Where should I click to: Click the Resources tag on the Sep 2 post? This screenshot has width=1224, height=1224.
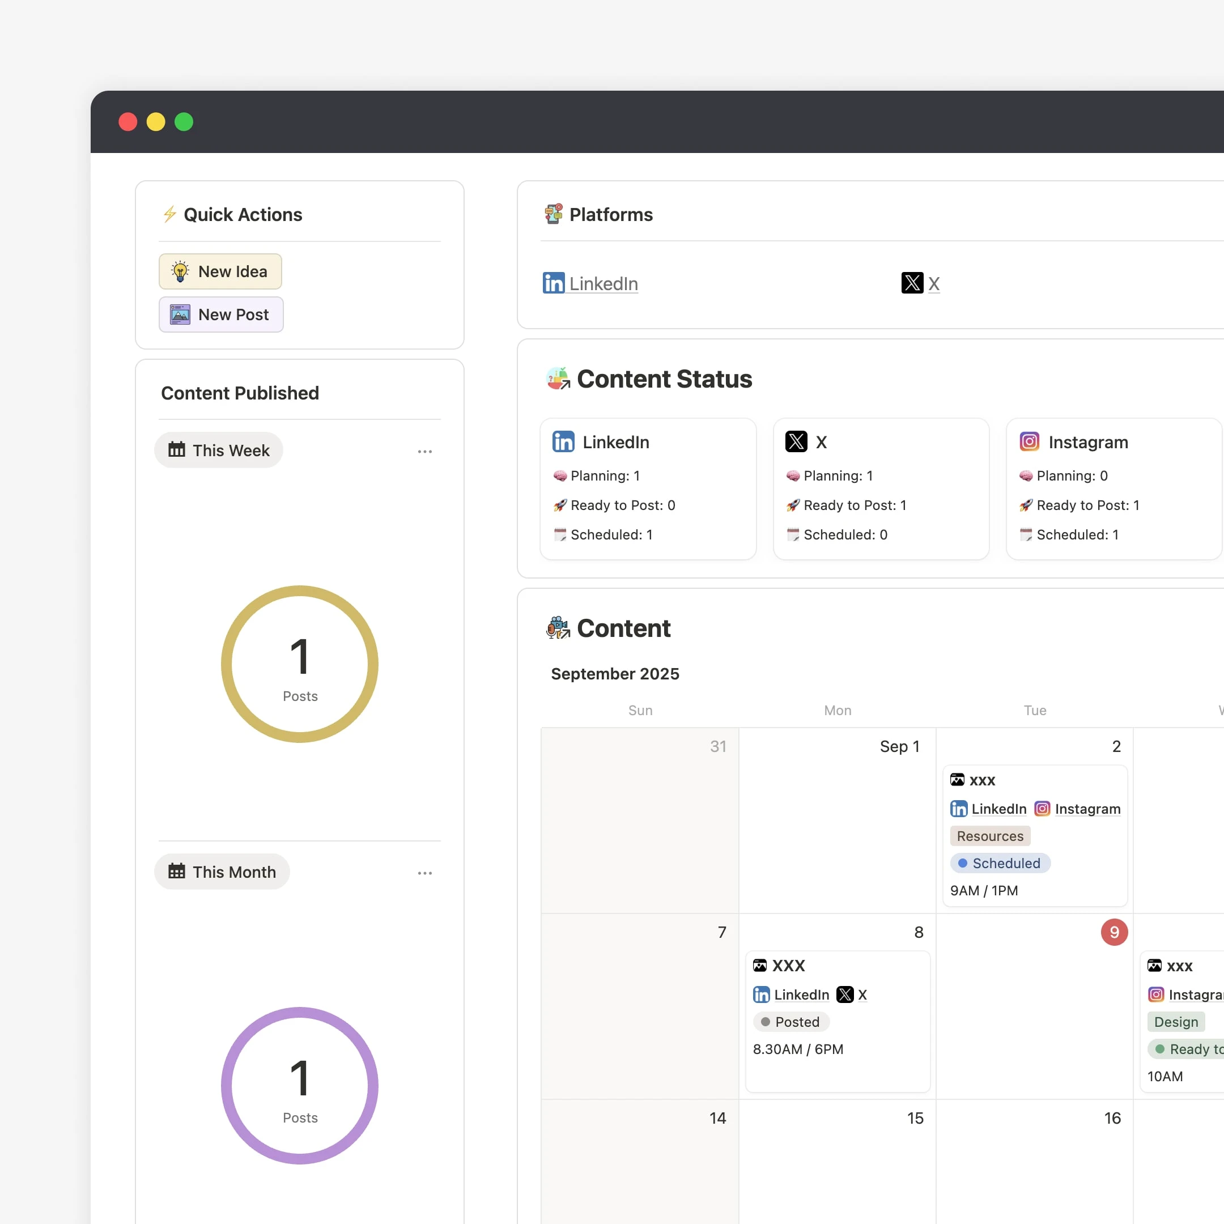[989, 836]
